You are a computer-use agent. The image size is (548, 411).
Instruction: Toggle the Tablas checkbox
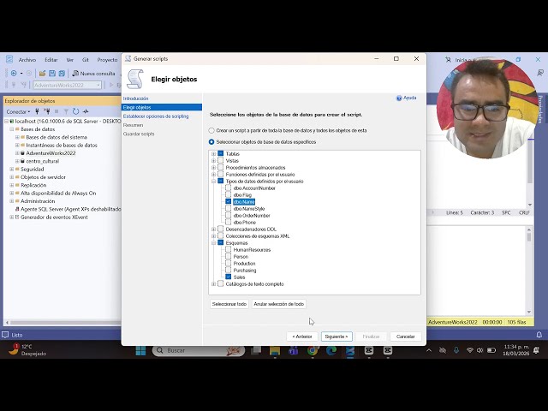221,153
